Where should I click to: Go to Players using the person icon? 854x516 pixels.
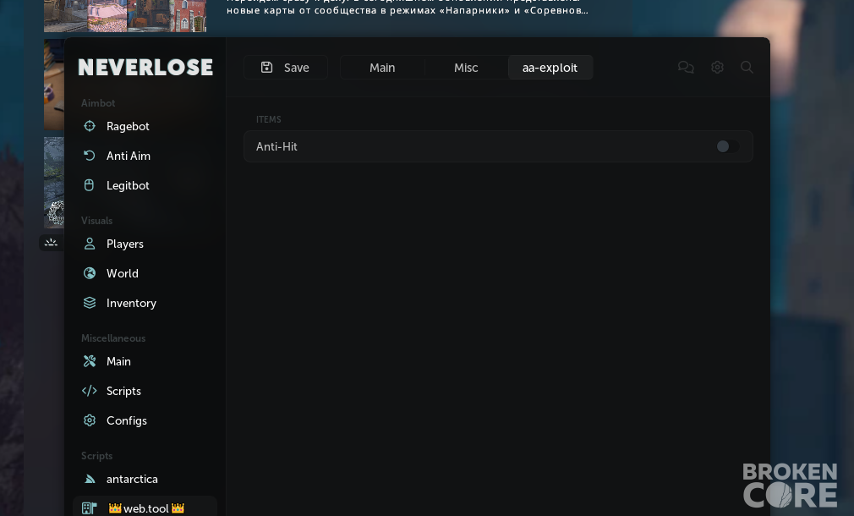(x=90, y=244)
